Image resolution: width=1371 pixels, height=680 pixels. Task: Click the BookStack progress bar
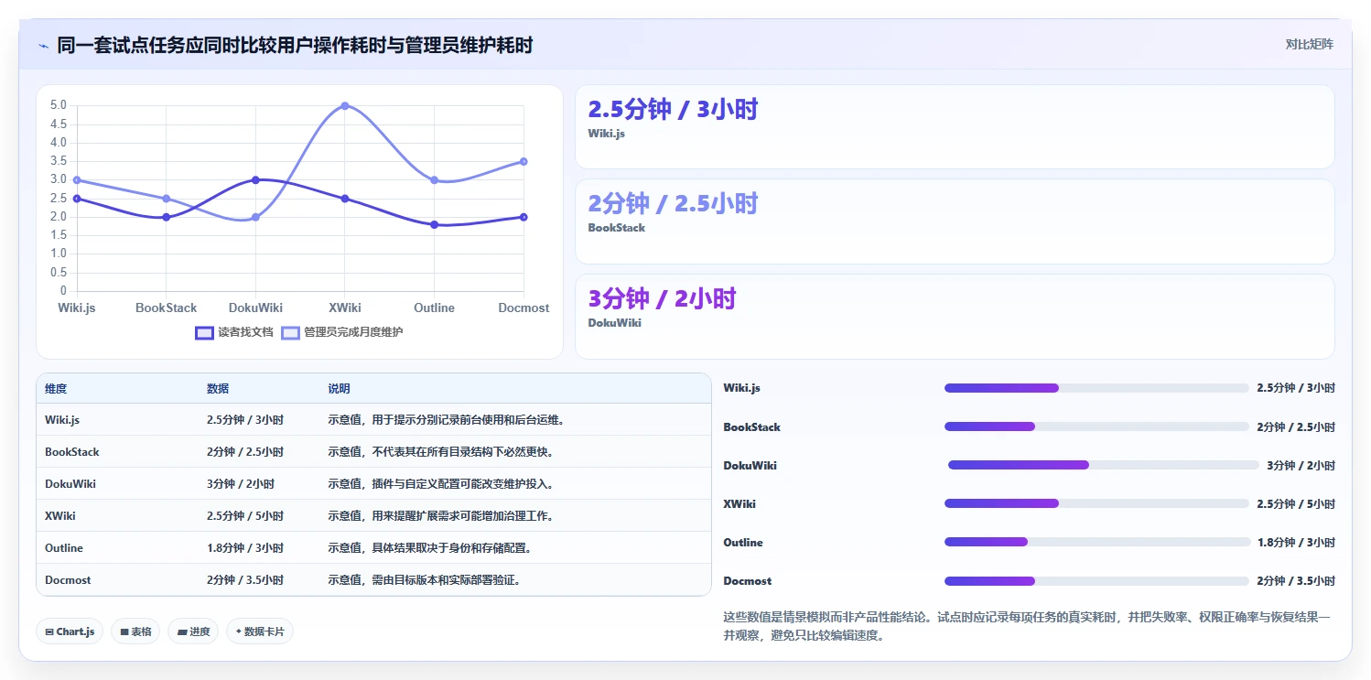pyautogui.click(x=1096, y=426)
